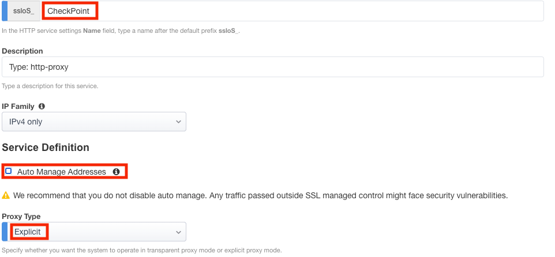Click the auto manage security warning message
This screenshot has height=257, width=555.
260,195
